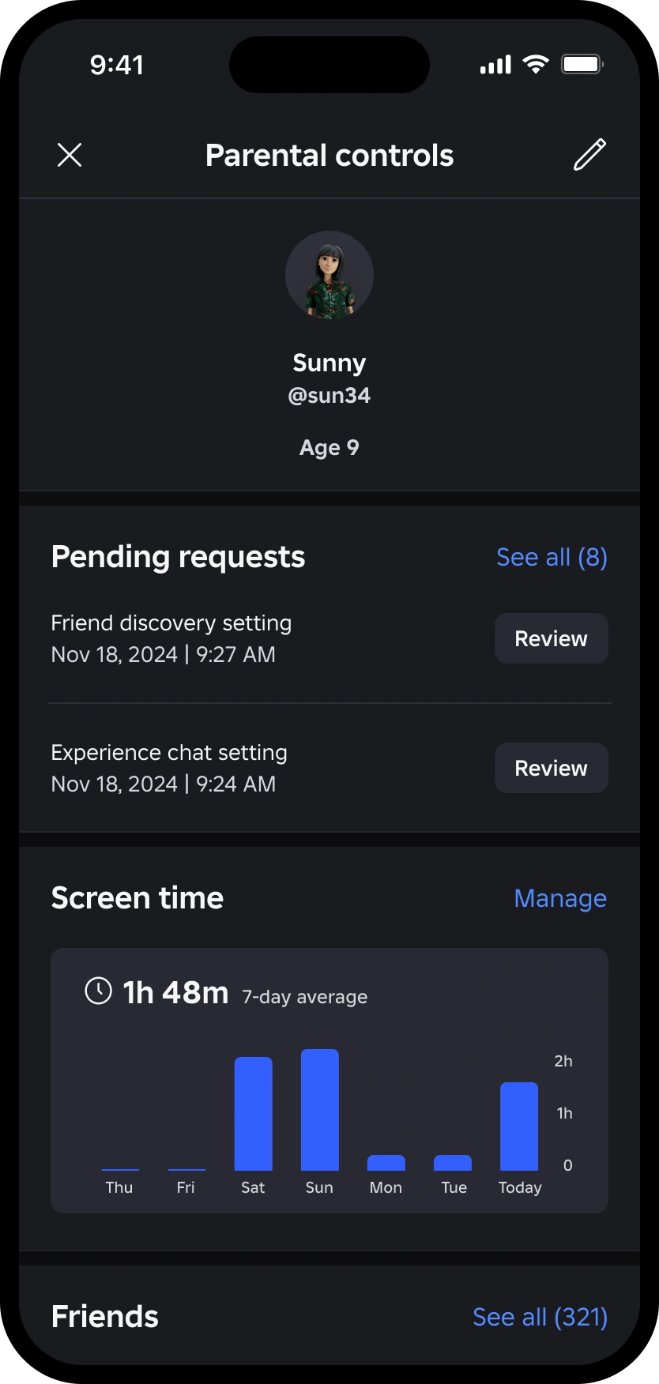Image resolution: width=659 pixels, height=1384 pixels.
Task: Tap the cellular signal bars icon
Action: [495, 65]
